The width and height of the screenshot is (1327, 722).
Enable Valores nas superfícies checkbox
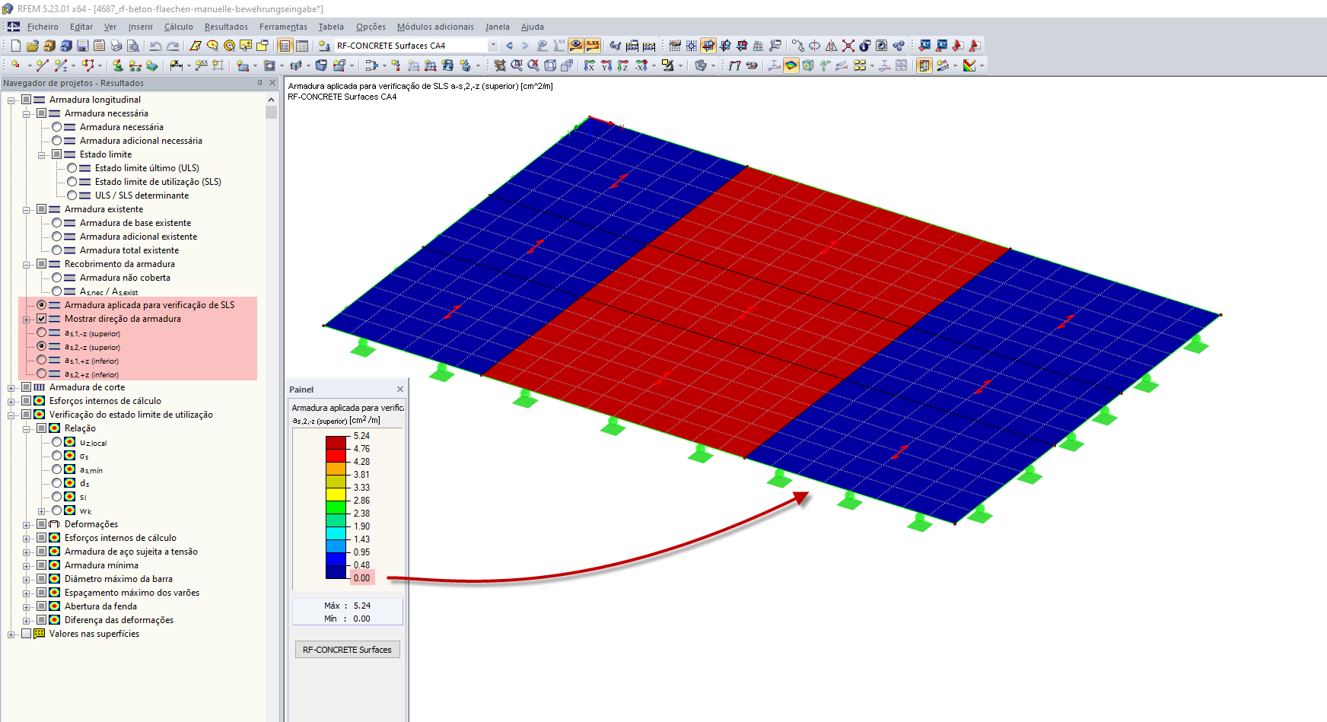point(26,634)
